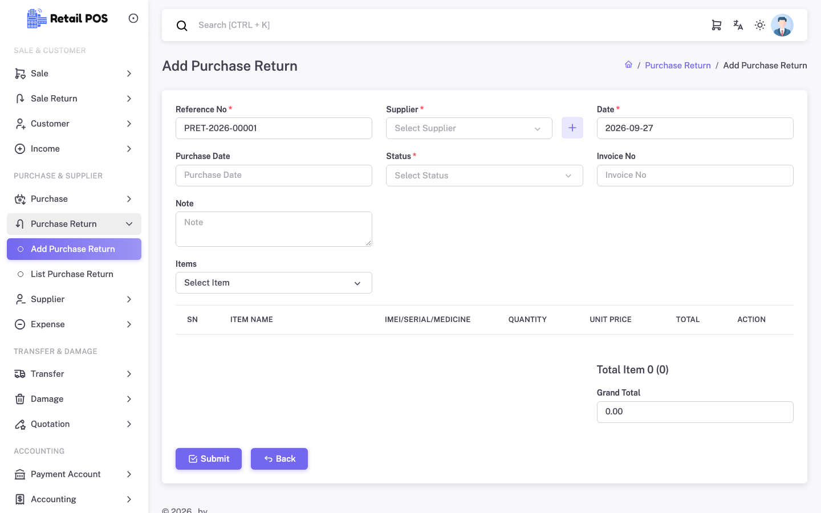Click the Sale cart icon in sidebar
The image size is (821, 513).
pos(20,74)
